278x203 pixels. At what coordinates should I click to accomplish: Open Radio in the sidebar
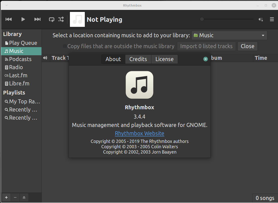pyautogui.click(x=21, y=67)
